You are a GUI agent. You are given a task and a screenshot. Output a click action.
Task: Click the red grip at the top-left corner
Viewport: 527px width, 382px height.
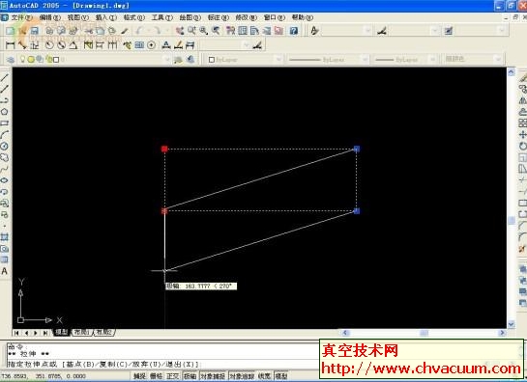pos(164,149)
